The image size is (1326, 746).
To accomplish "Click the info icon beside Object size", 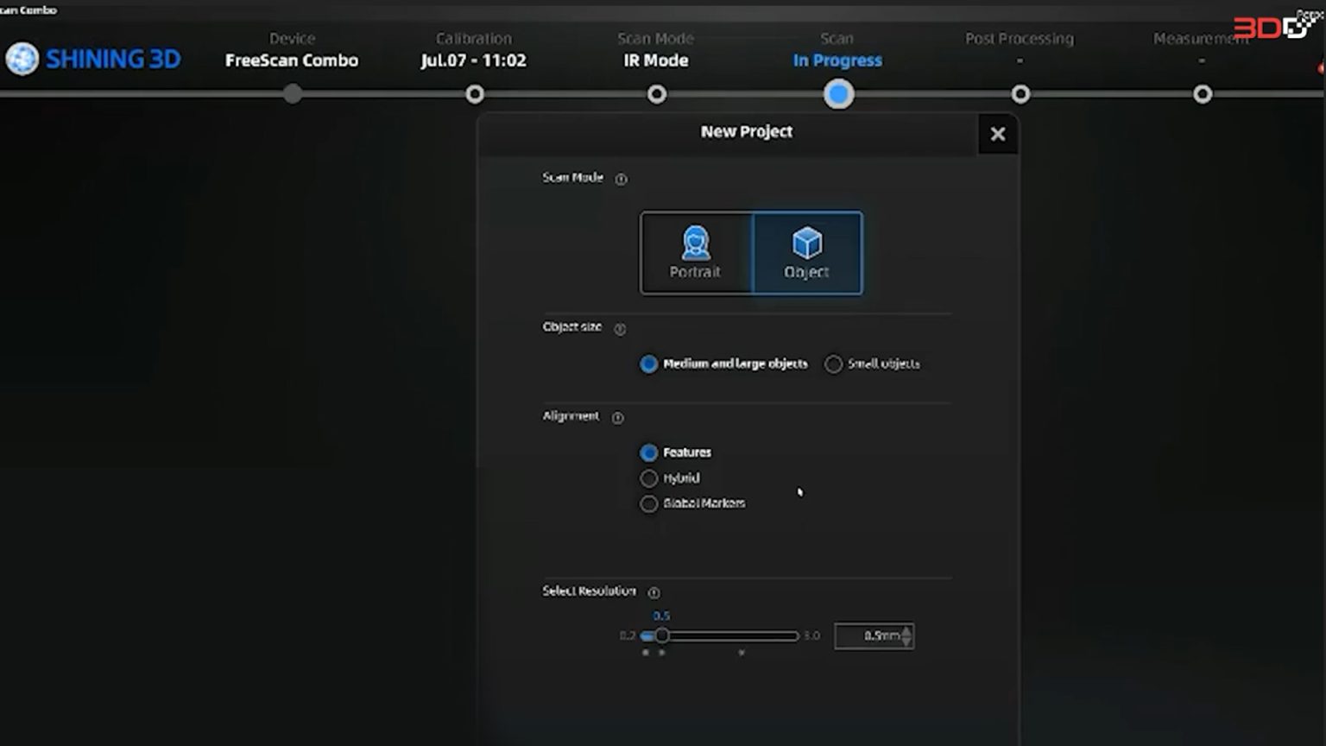I will [x=619, y=329].
